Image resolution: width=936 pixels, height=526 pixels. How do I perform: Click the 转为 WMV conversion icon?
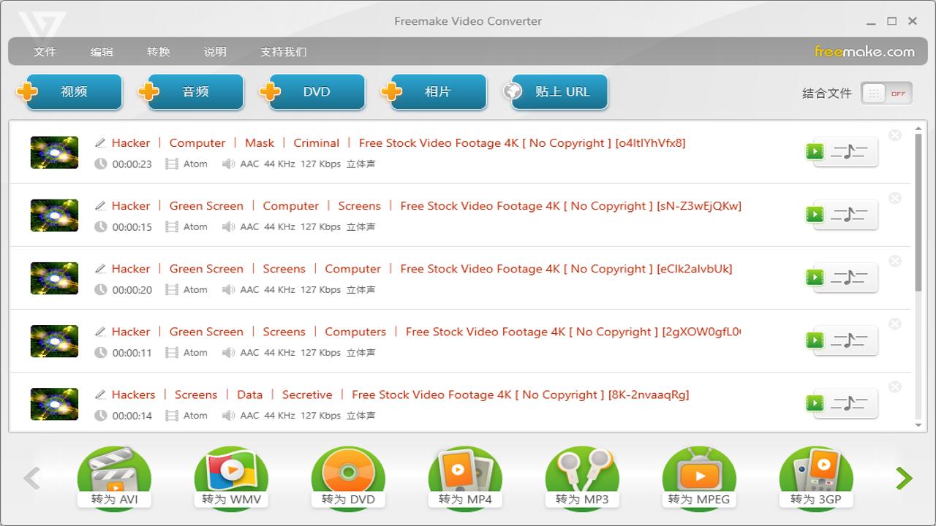coord(231,478)
